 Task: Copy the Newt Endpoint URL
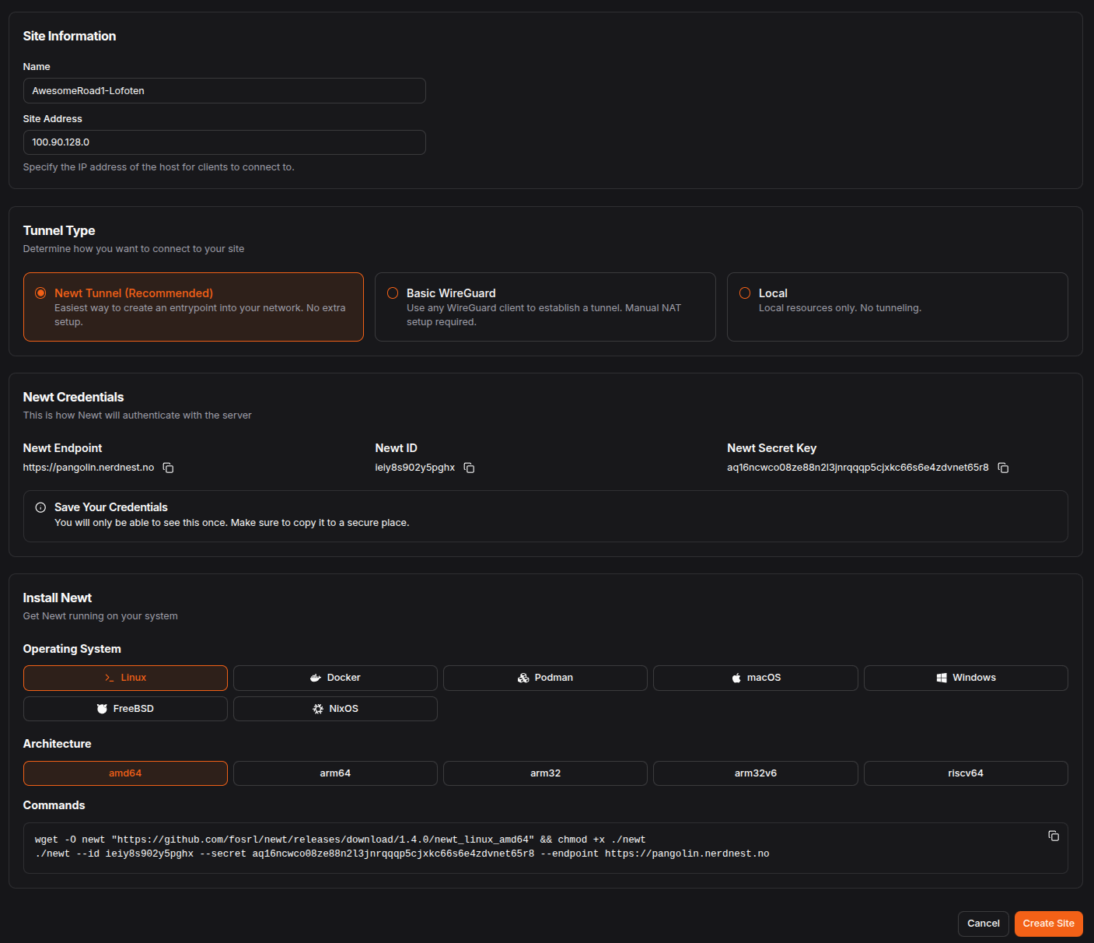coord(168,468)
